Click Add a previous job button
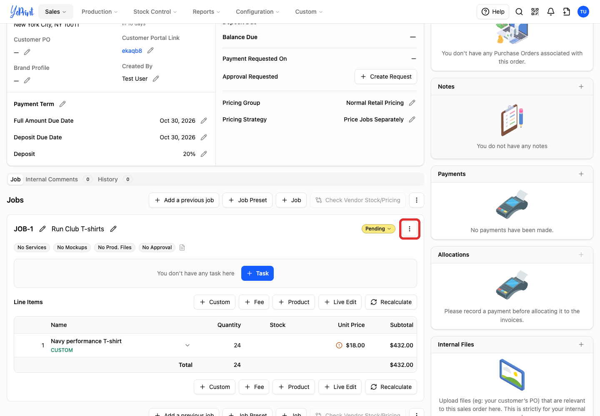600x416 pixels. (x=184, y=200)
